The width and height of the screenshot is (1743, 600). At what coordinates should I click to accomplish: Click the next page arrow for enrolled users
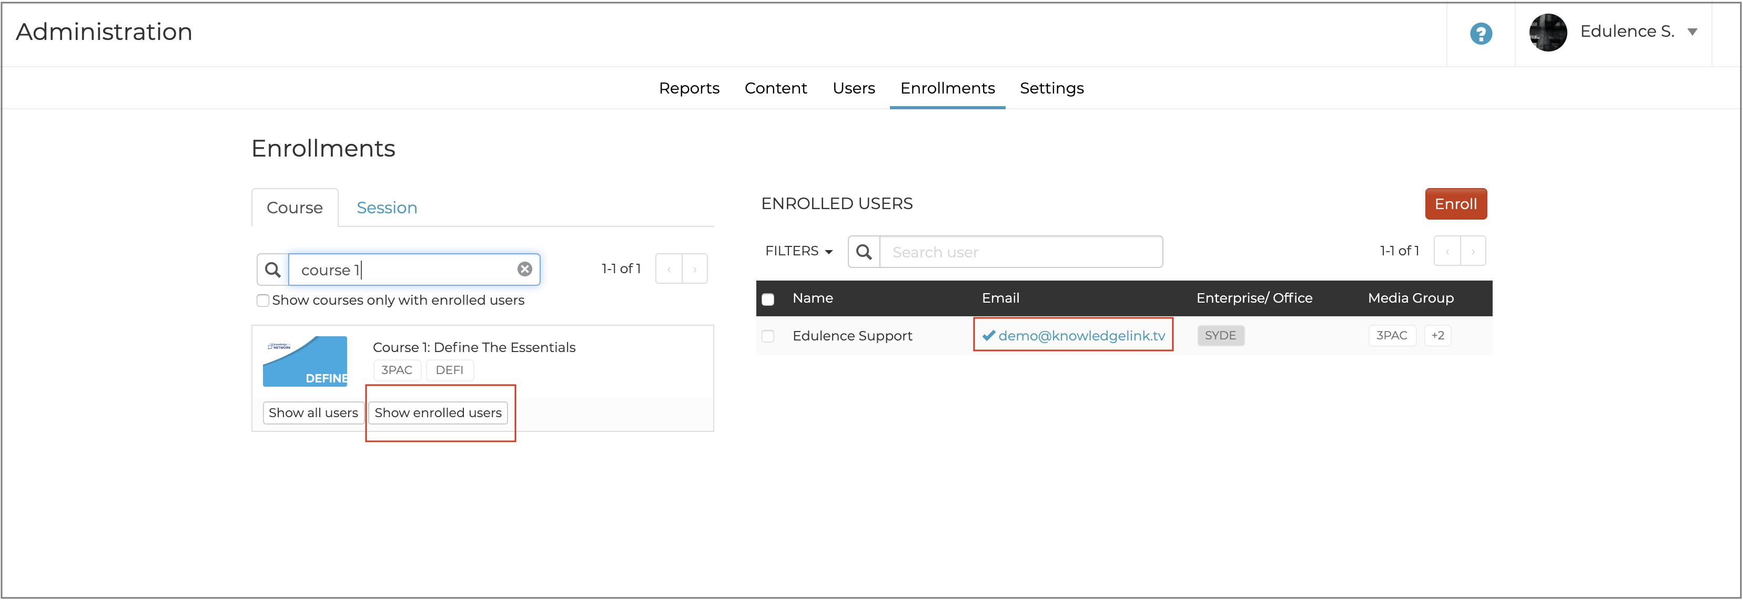coord(1473,251)
